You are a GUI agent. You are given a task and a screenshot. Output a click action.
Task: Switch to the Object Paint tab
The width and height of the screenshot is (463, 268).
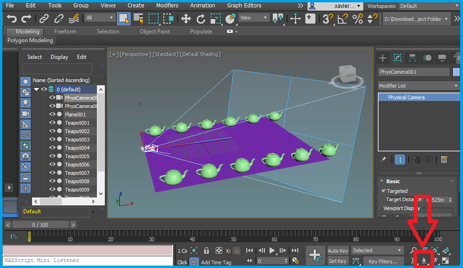(154, 31)
